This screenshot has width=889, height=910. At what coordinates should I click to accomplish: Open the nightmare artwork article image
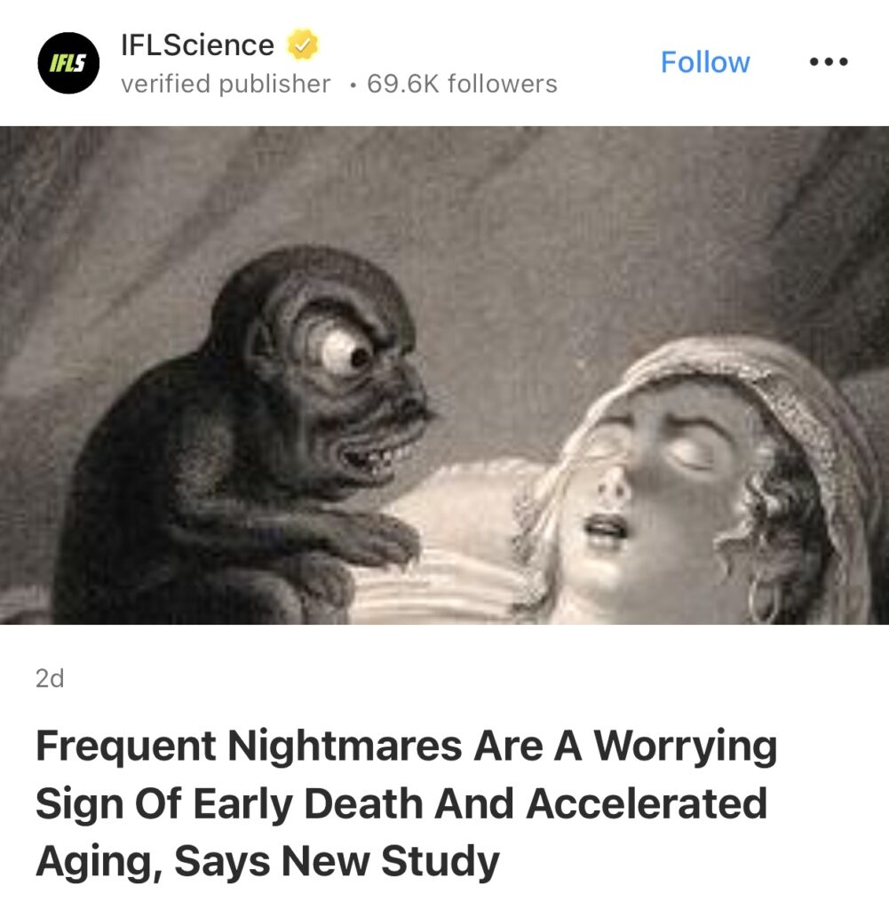click(444, 375)
